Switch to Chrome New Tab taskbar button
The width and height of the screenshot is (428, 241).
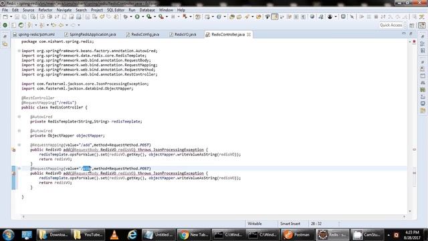[x=194, y=235]
